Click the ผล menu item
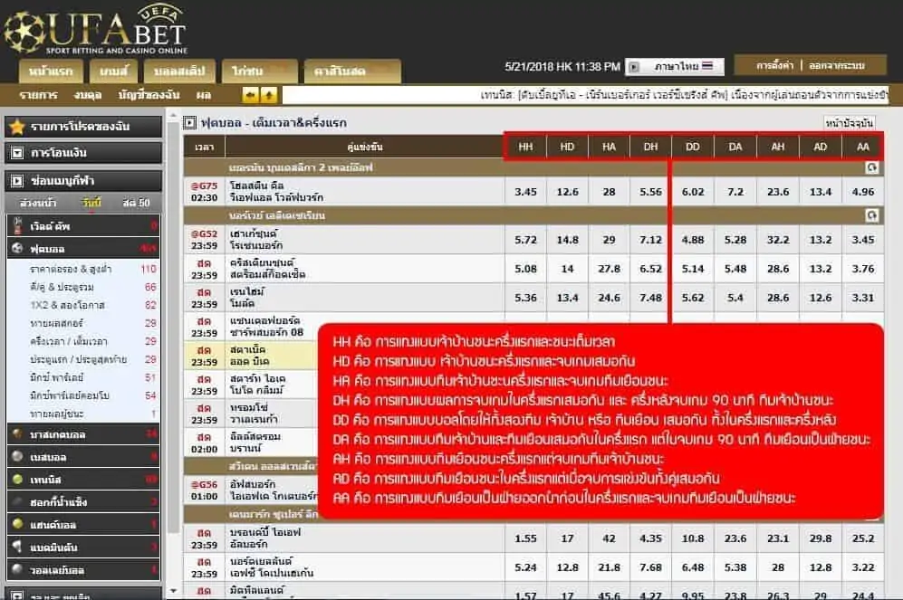The width and height of the screenshot is (903, 600). click(x=203, y=95)
